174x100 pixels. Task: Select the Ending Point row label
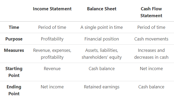tap(14, 90)
